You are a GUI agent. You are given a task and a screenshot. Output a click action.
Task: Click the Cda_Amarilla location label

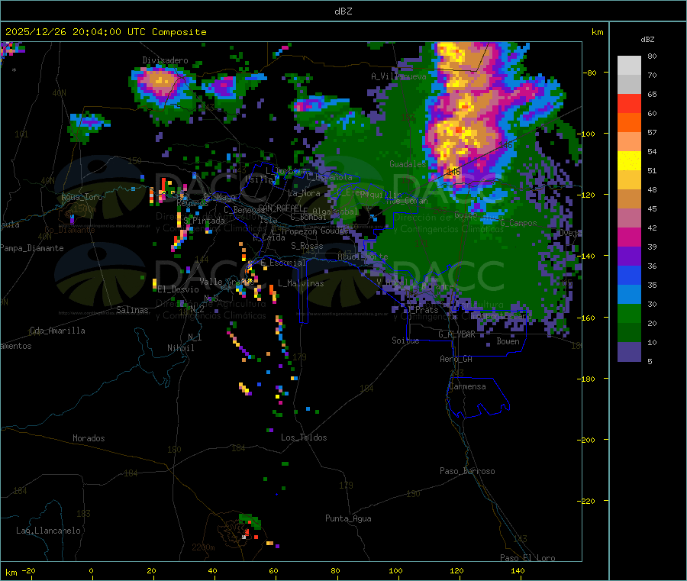point(57,331)
